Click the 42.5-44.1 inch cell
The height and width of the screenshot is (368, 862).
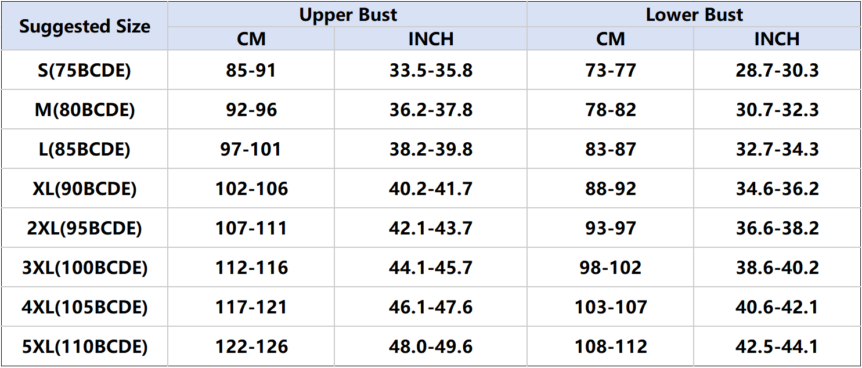click(x=777, y=347)
